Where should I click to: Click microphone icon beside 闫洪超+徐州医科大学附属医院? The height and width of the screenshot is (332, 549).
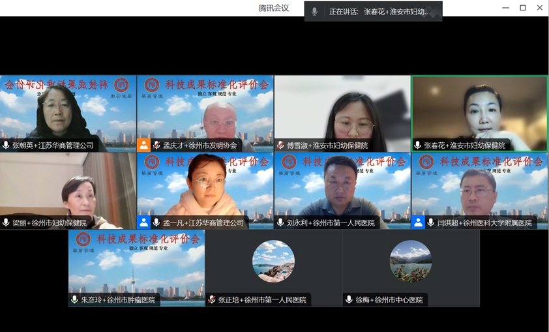pyautogui.click(x=430, y=222)
